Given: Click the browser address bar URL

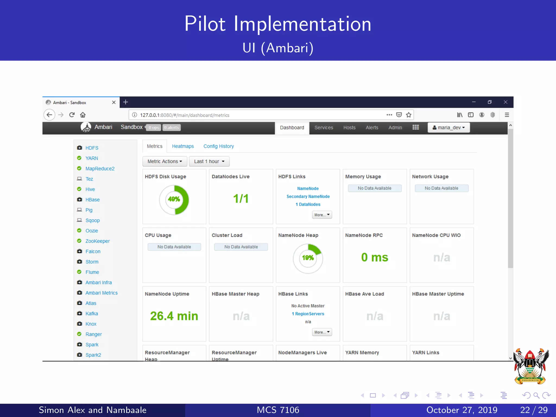Looking at the screenshot, I should click(x=185, y=115).
